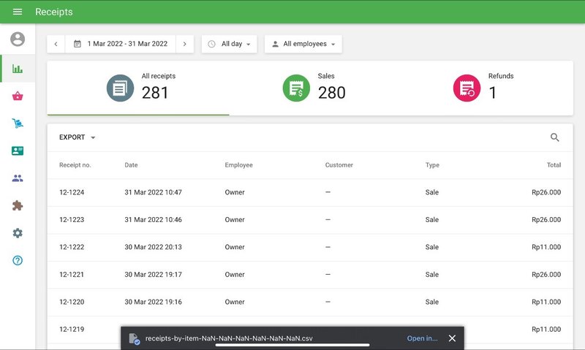The width and height of the screenshot is (585, 350).
Task: Open Integrations via the puzzle piece icon
Action: click(18, 205)
